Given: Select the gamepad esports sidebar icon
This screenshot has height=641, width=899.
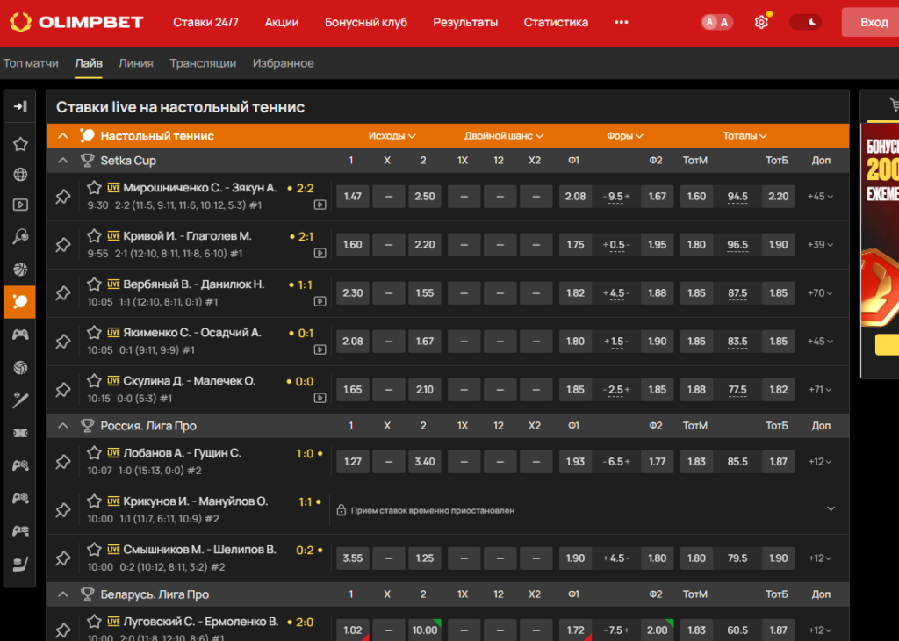Looking at the screenshot, I should pos(20,335).
